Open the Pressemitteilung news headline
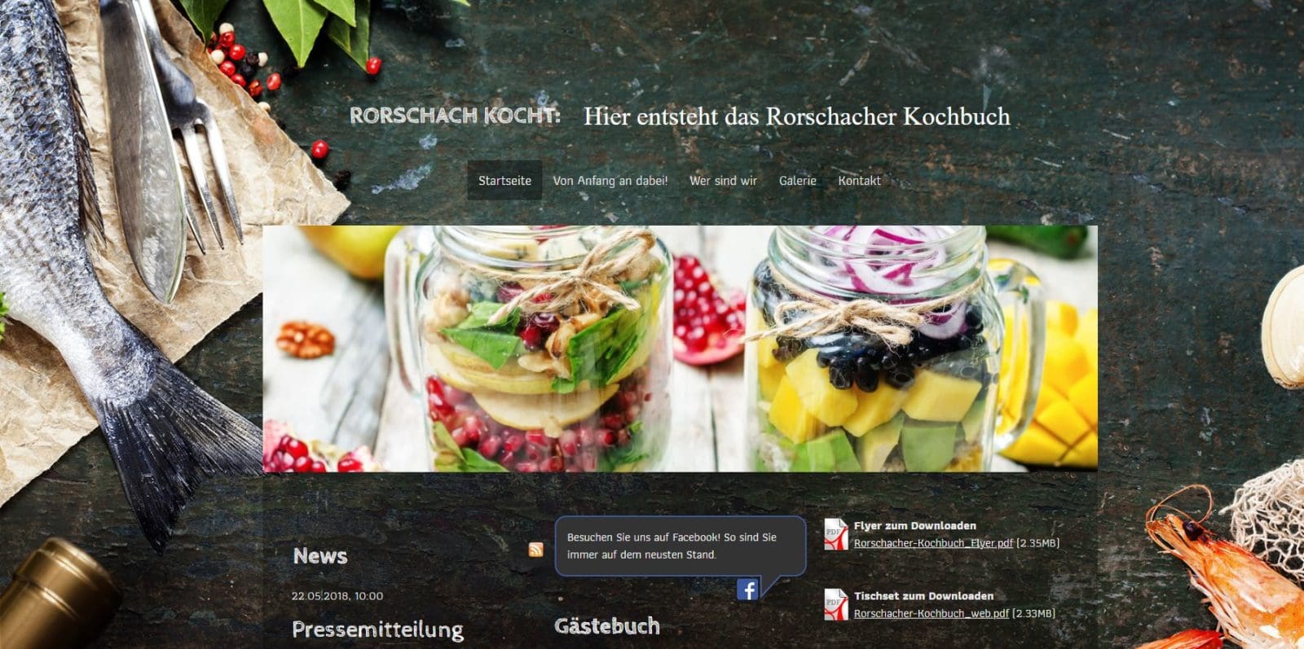The height and width of the screenshot is (649, 1304). coord(377,629)
